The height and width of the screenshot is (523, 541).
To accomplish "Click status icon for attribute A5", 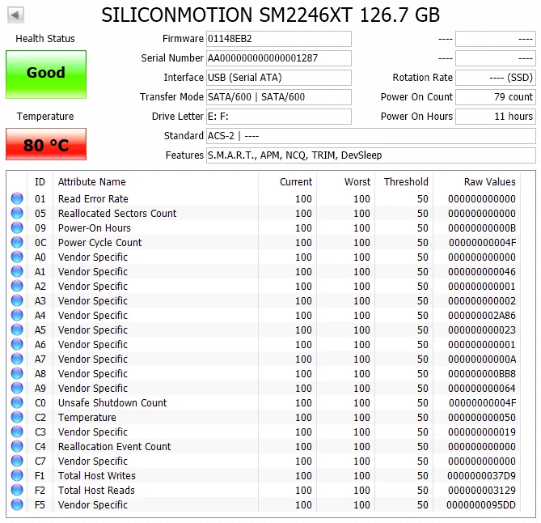I will 17,330.
